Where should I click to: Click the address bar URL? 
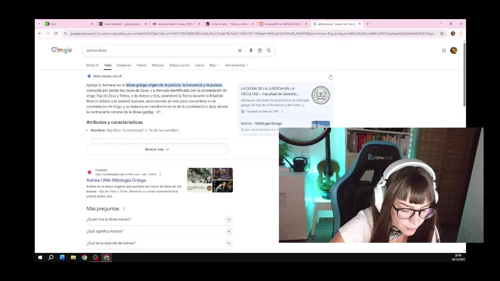tap(252, 34)
